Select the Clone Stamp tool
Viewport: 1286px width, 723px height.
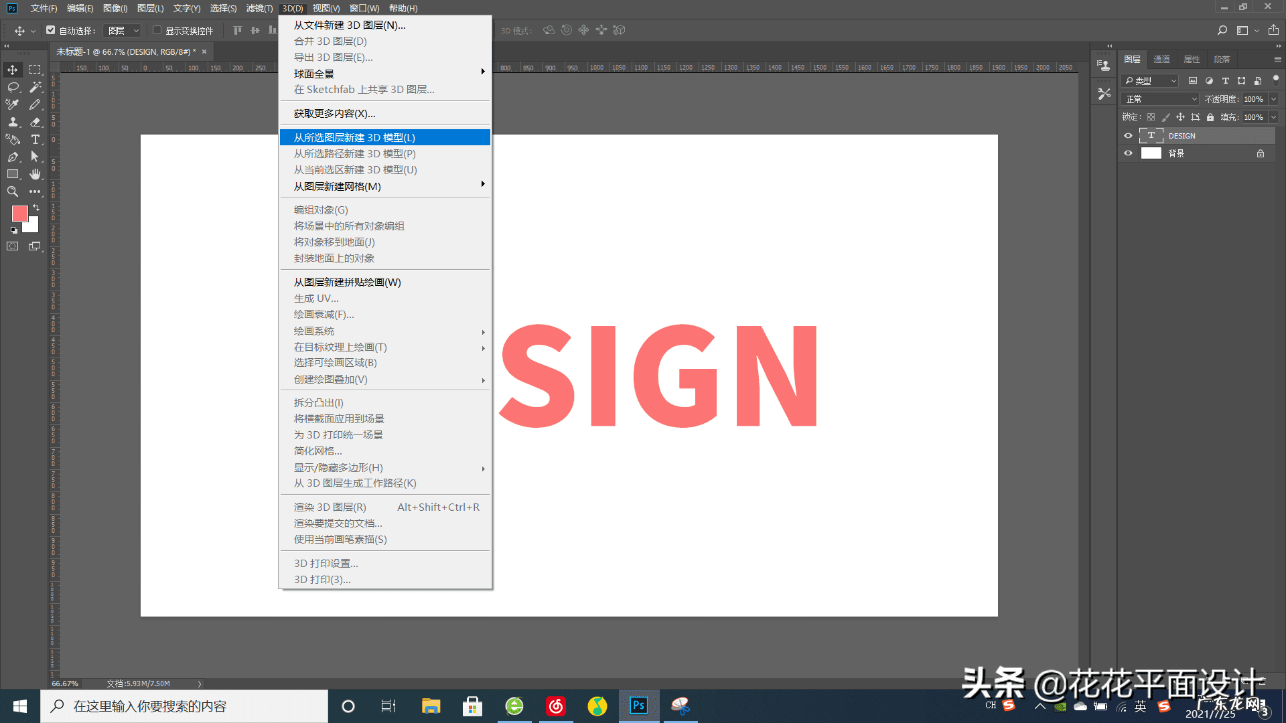click(x=13, y=122)
